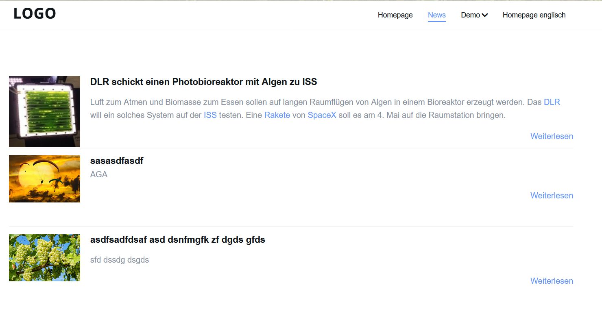
Task: Open headline asdfsadfdsaf asd dsnfmgfk
Action: click(178, 239)
